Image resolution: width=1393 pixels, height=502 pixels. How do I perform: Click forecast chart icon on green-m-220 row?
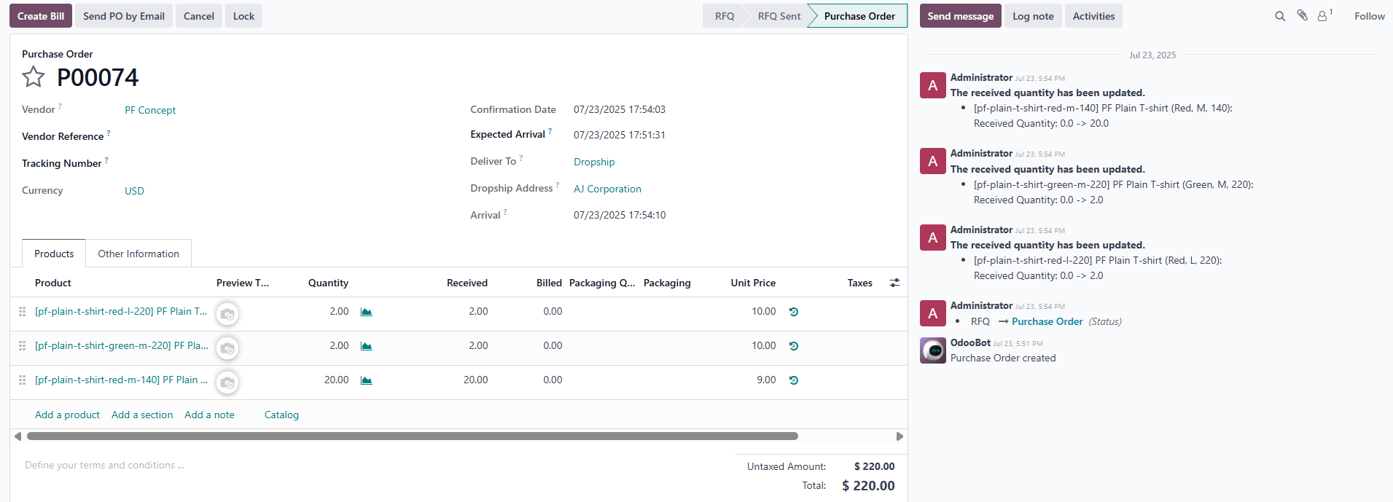pyautogui.click(x=367, y=346)
